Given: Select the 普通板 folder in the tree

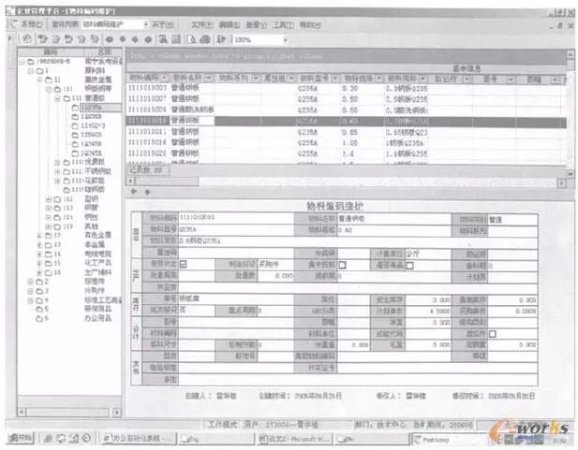Looking at the screenshot, I should tap(83, 98).
